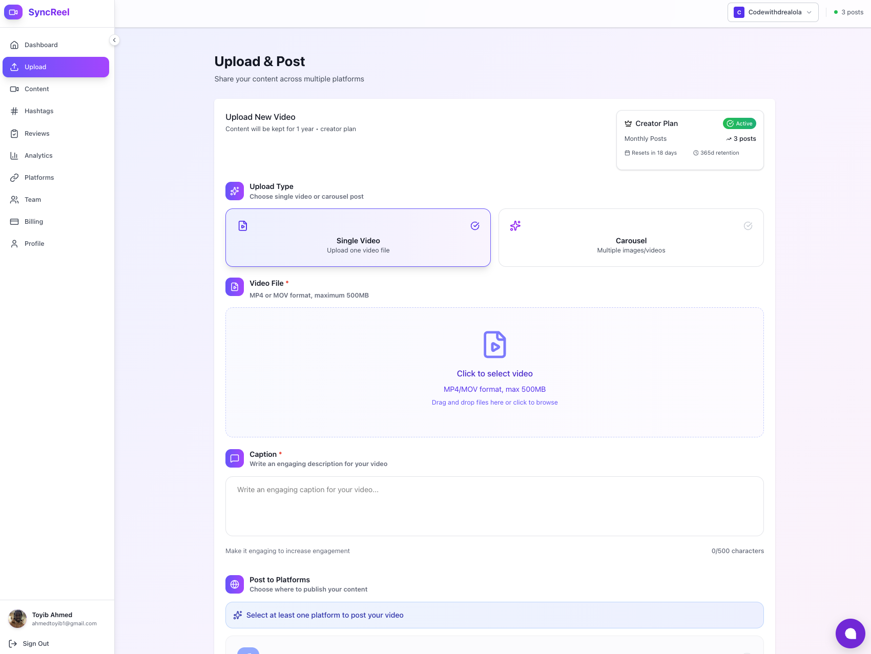This screenshot has height=654, width=871.
Task: Open the Dashboard from the sidebar
Action: [x=41, y=45]
